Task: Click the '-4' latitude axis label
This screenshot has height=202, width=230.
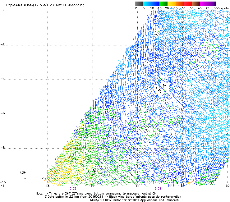Action: (2, 79)
